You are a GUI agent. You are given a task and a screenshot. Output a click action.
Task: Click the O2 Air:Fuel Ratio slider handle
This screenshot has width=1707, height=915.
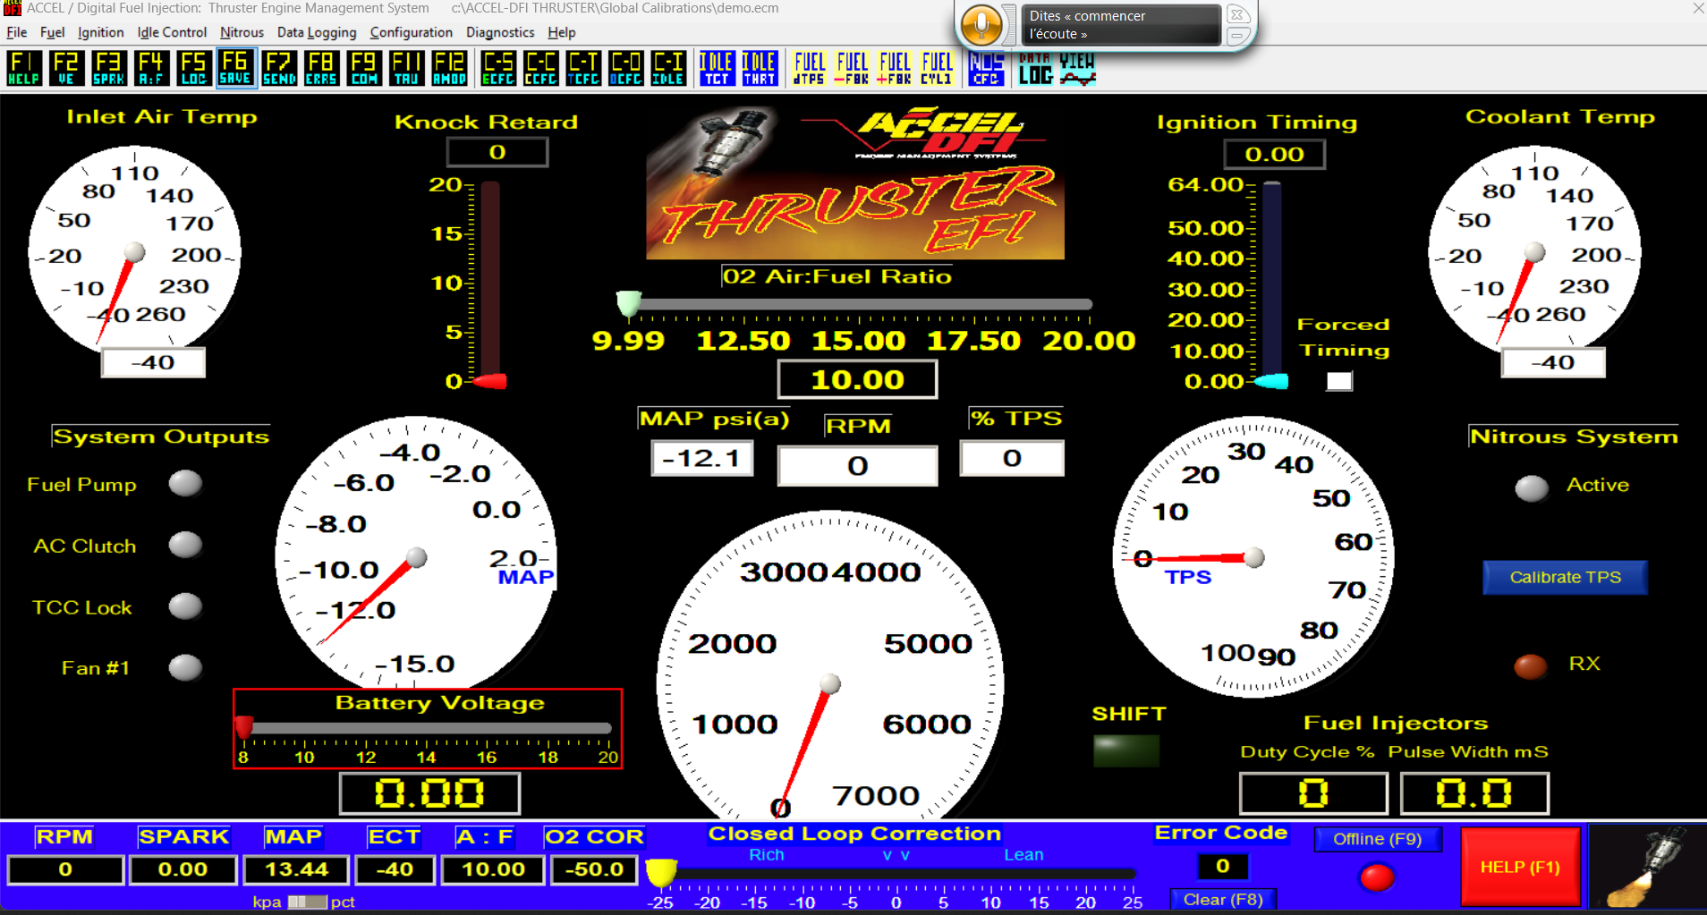(629, 304)
